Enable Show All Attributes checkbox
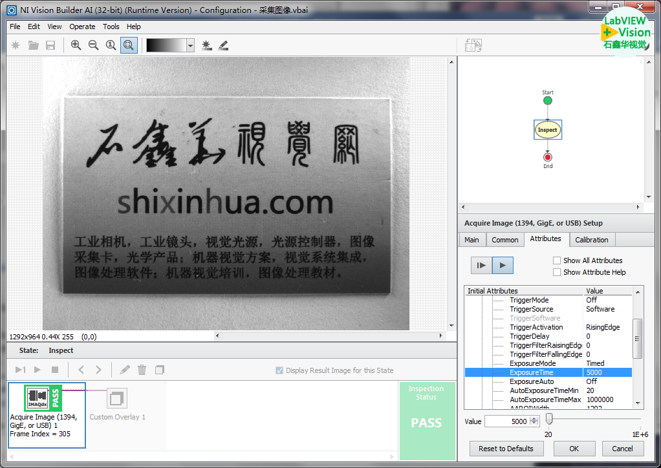 557,261
